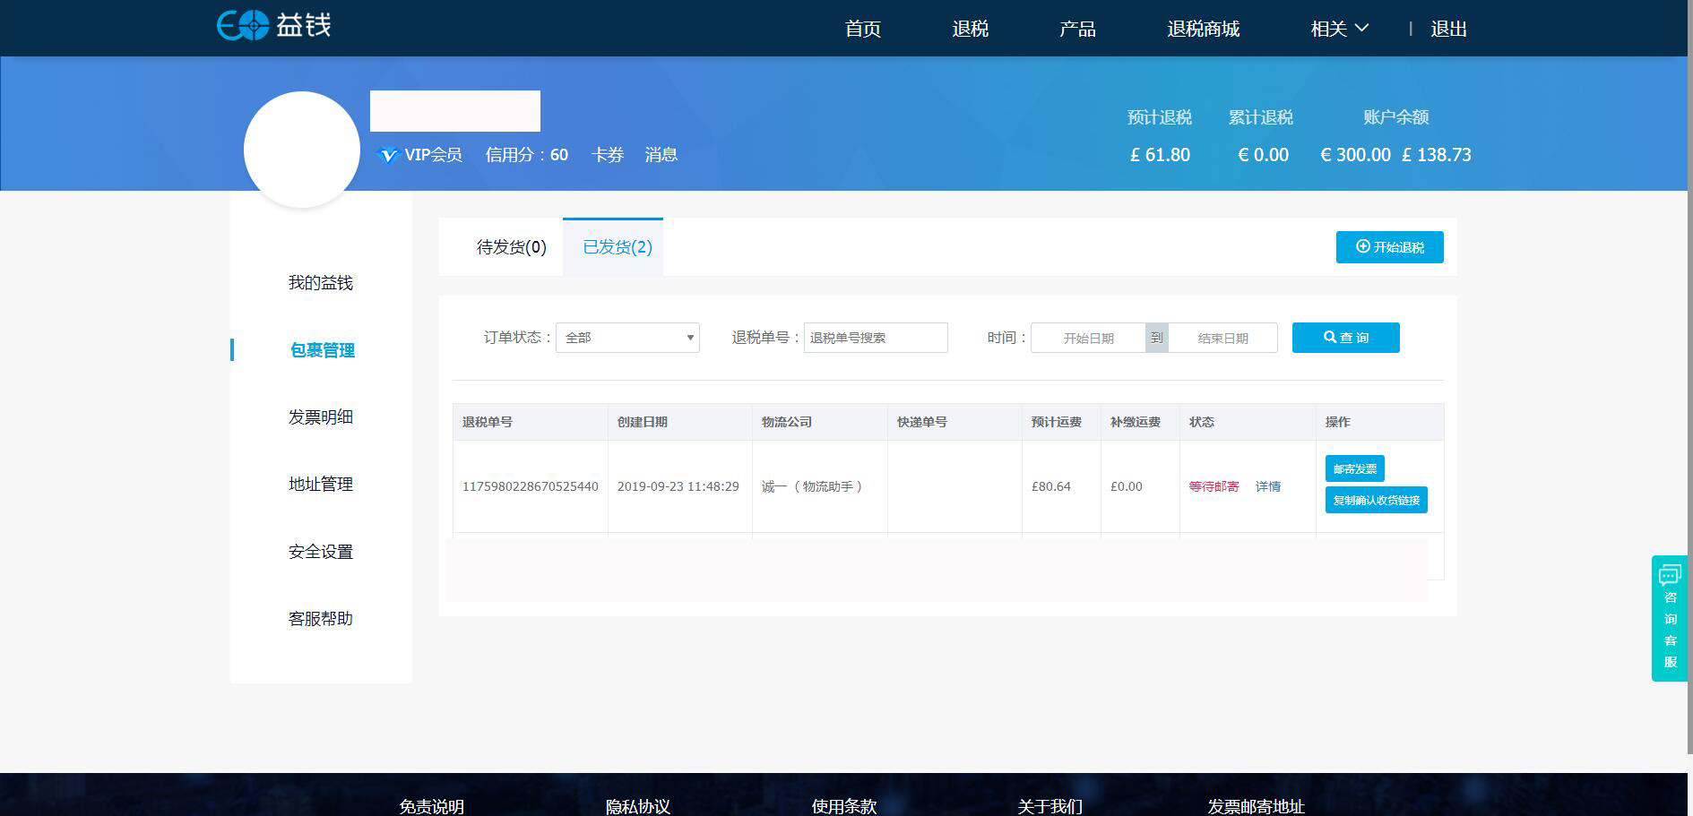
Task: Click 开始日期 date field
Action: pyautogui.click(x=1088, y=338)
